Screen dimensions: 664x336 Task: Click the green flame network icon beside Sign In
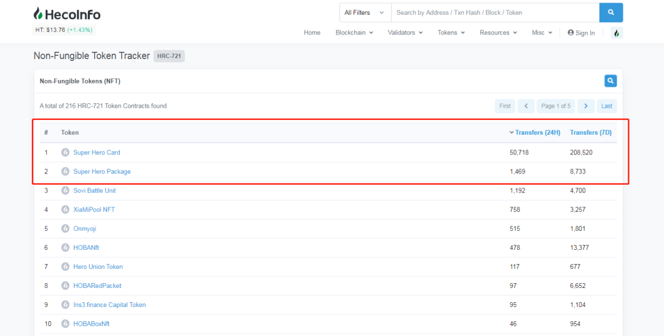pos(617,33)
